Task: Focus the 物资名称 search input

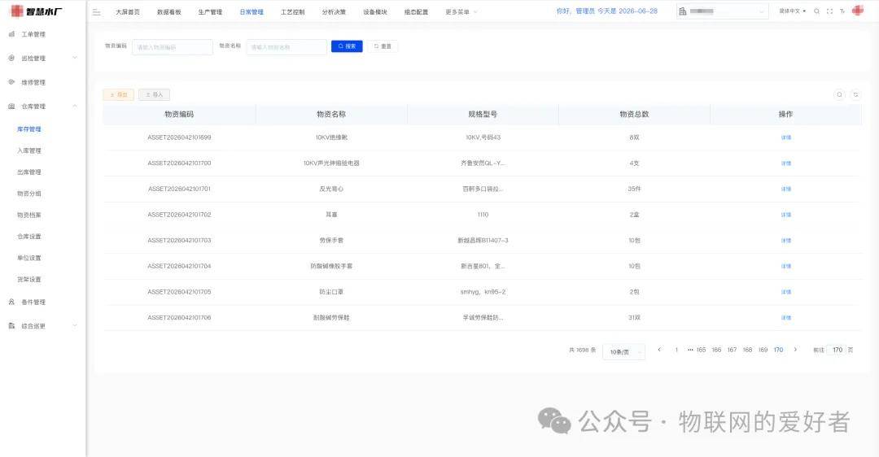Action: pyautogui.click(x=286, y=47)
